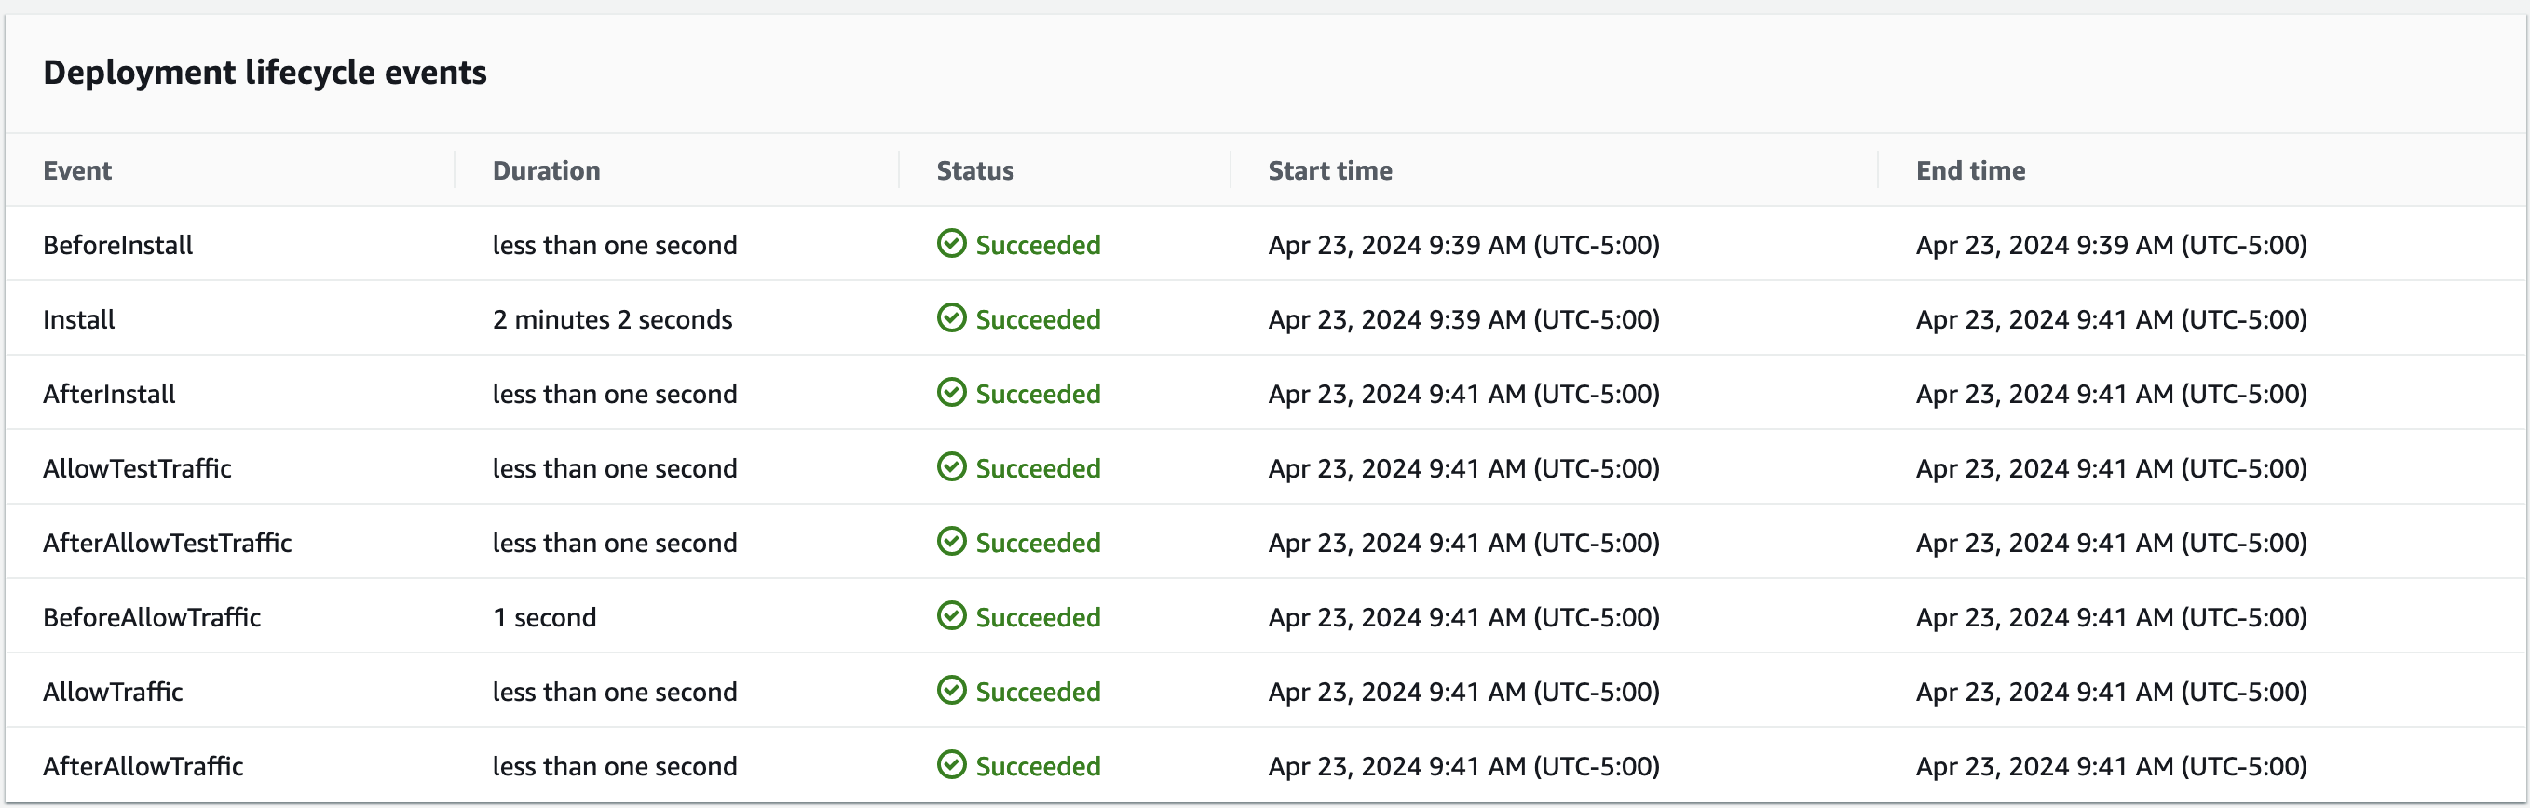
Task: Click AfterAllowTestTraffic end time 9:41 AM
Action: tap(2112, 544)
